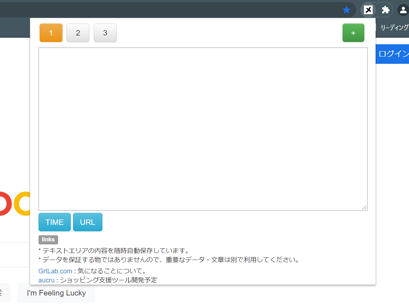
Task: Add a new memo tab with plus button
Action: coord(353,33)
